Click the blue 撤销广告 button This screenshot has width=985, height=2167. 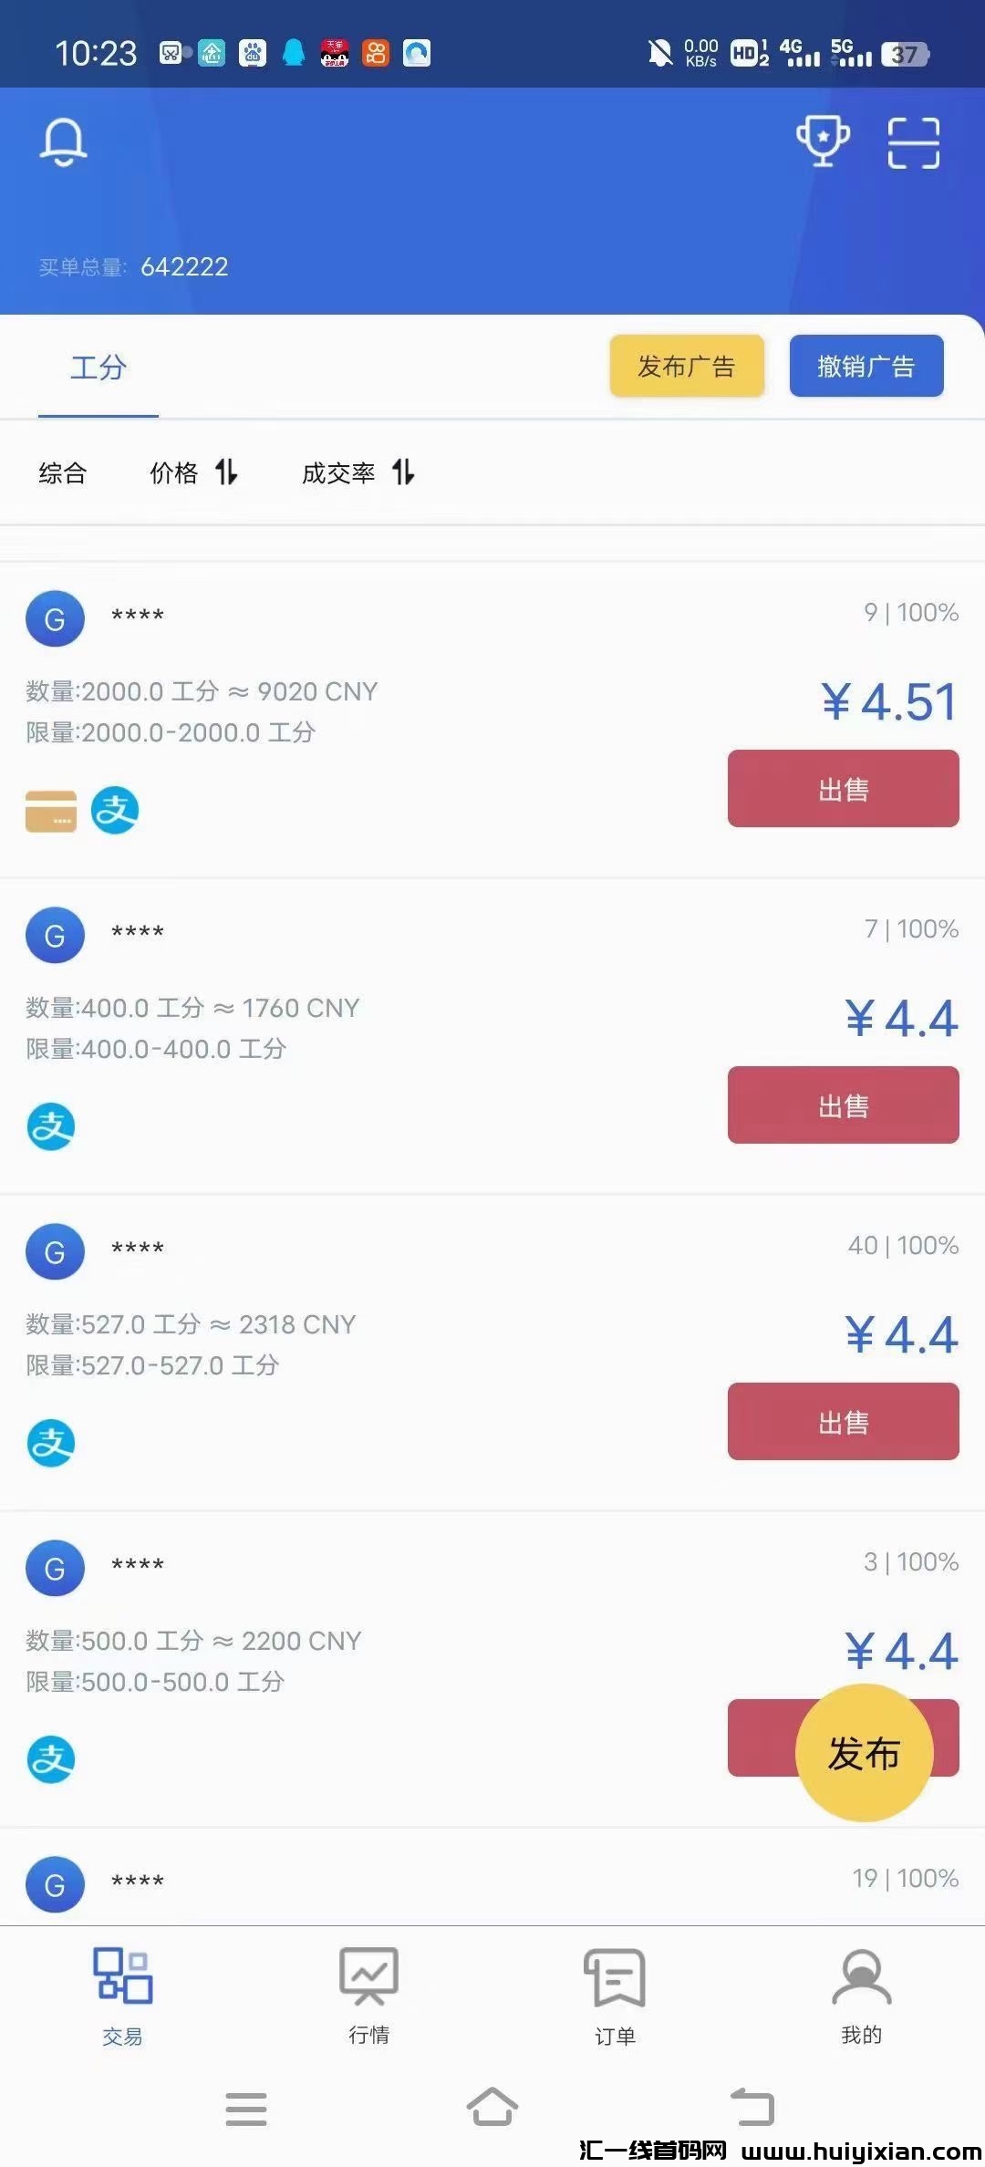click(866, 366)
